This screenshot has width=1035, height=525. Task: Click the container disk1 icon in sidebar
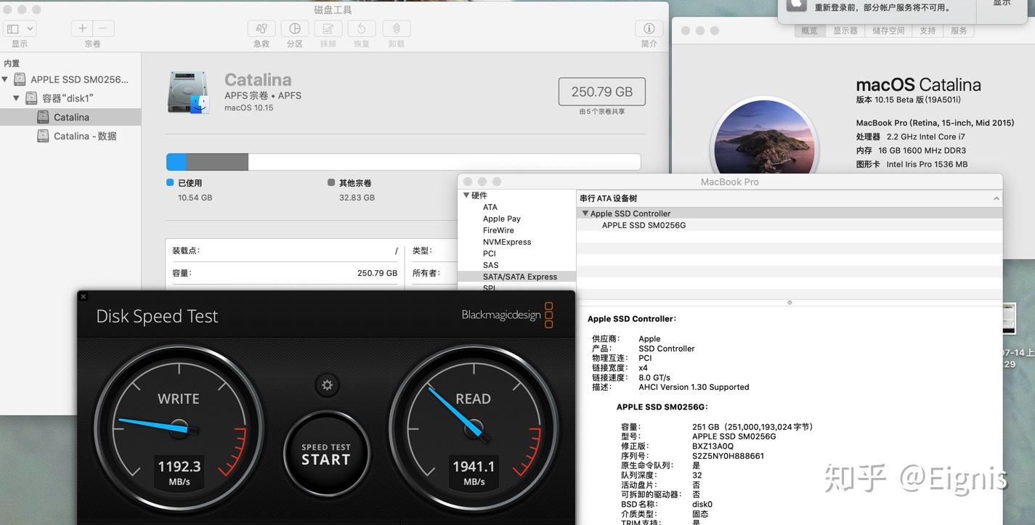pos(31,98)
